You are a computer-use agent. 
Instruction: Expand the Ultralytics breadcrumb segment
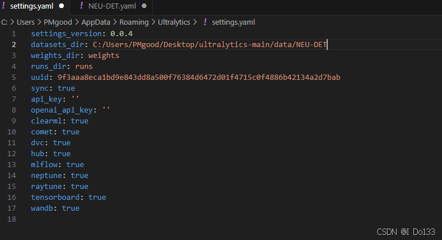click(x=174, y=22)
